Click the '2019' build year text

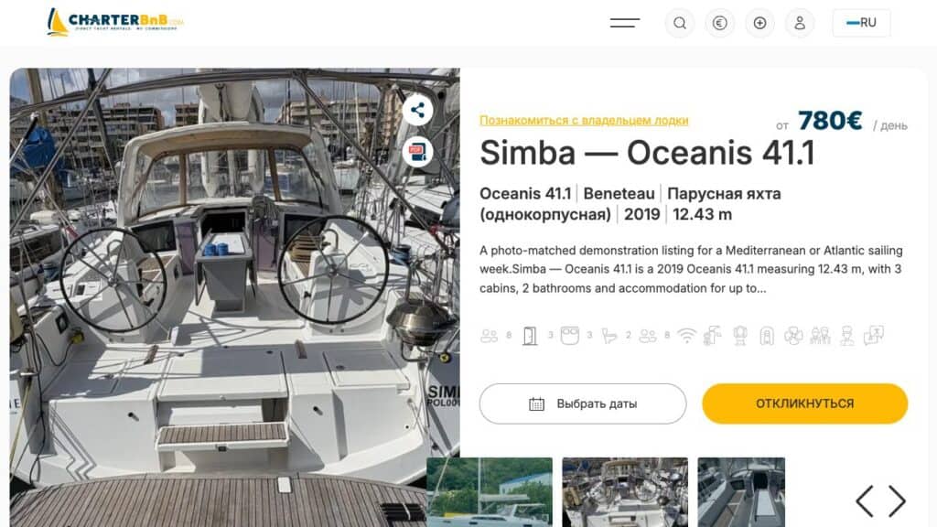641,214
